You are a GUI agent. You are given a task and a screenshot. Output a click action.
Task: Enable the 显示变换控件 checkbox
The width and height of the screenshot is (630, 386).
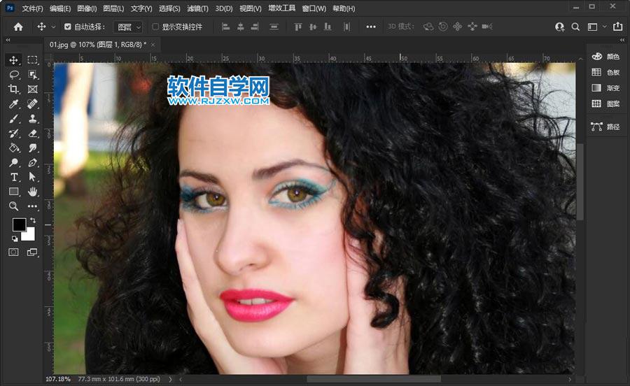pos(155,27)
